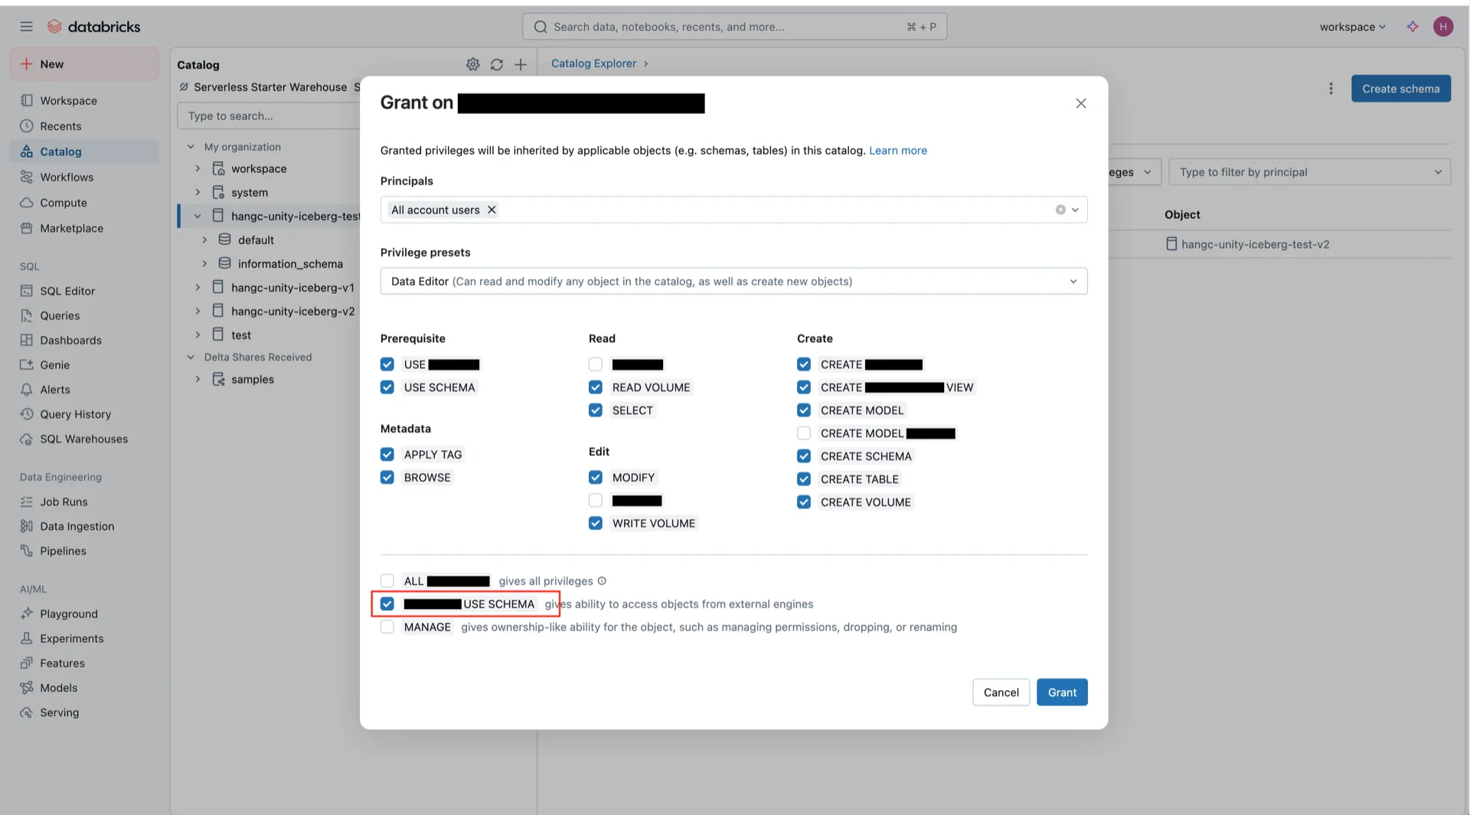The width and height of the screenshot is (1470, 815).
Task: Refresh the Catalog tree
Action: click(497, 65)
